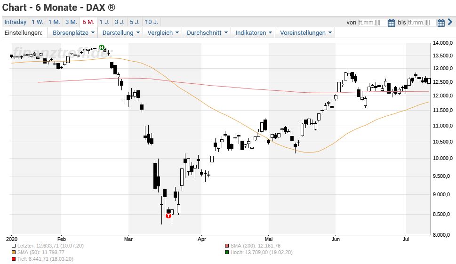Image resolution: width=456 pixels, height=264 pixels.
Task: Click the white Letzter legend swatch
Action: click(x=14, y=246)
